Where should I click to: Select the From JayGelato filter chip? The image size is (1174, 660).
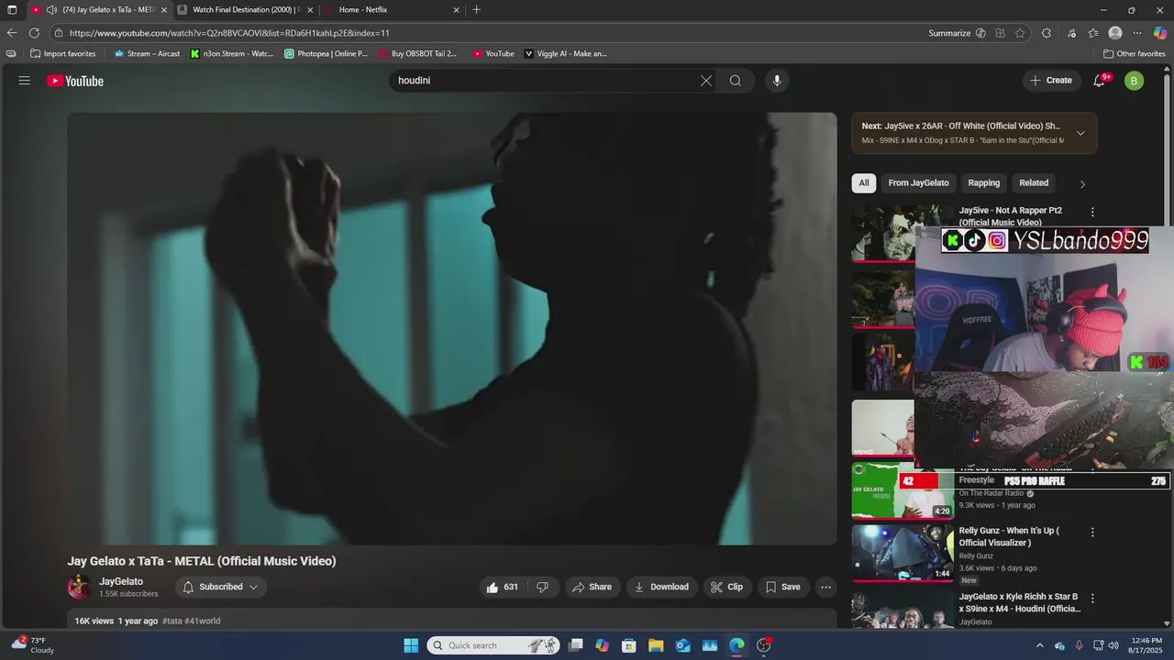pos(918,183)
